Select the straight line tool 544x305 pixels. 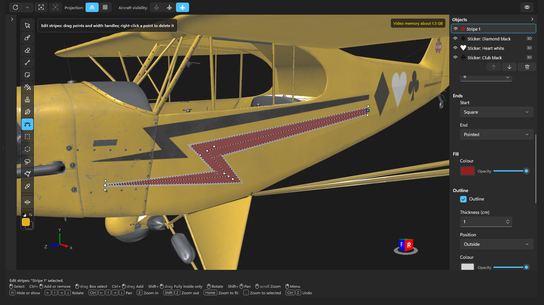pyautogui.click(x=27, y=62)
